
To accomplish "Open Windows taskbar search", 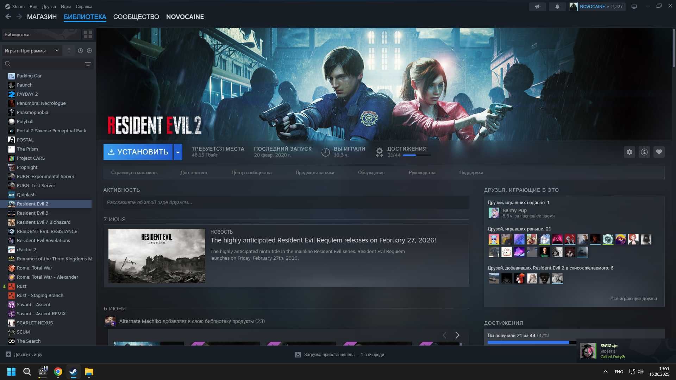I will (27, 372).
